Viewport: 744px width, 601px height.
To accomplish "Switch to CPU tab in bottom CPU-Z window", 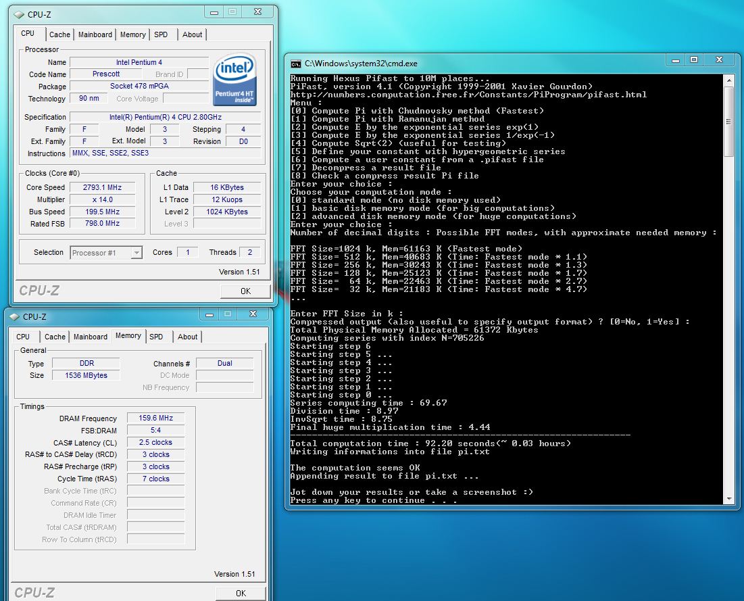I will (23, 337).
